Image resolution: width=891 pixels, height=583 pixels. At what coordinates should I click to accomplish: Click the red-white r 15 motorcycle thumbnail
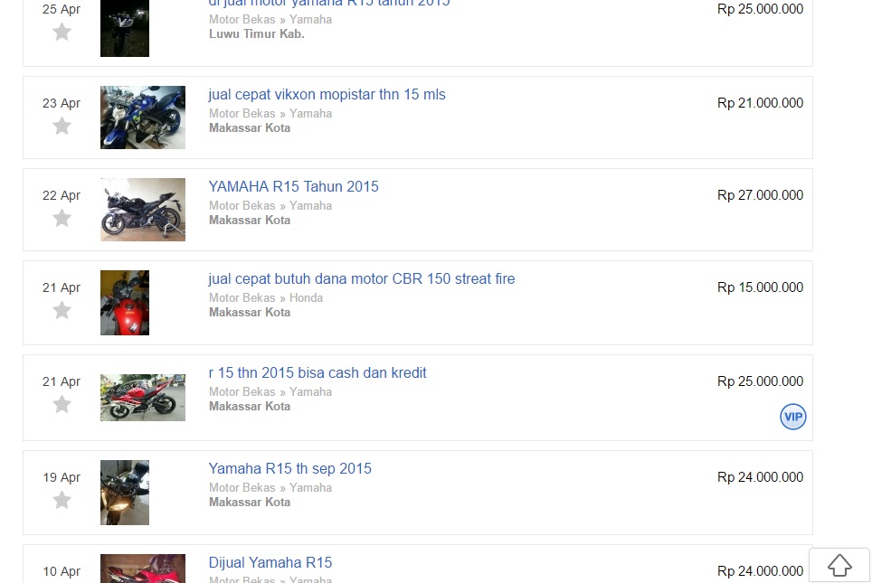tap(143, 398)
